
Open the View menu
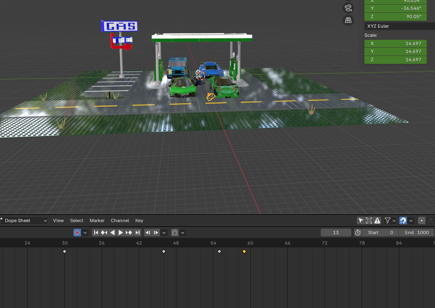point(58,221)
